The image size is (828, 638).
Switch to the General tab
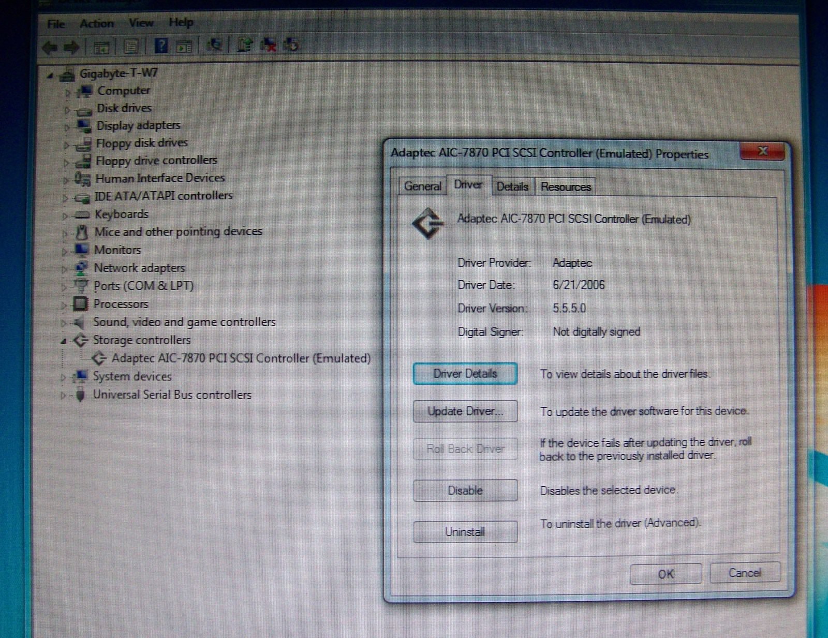tap(423, 186)
